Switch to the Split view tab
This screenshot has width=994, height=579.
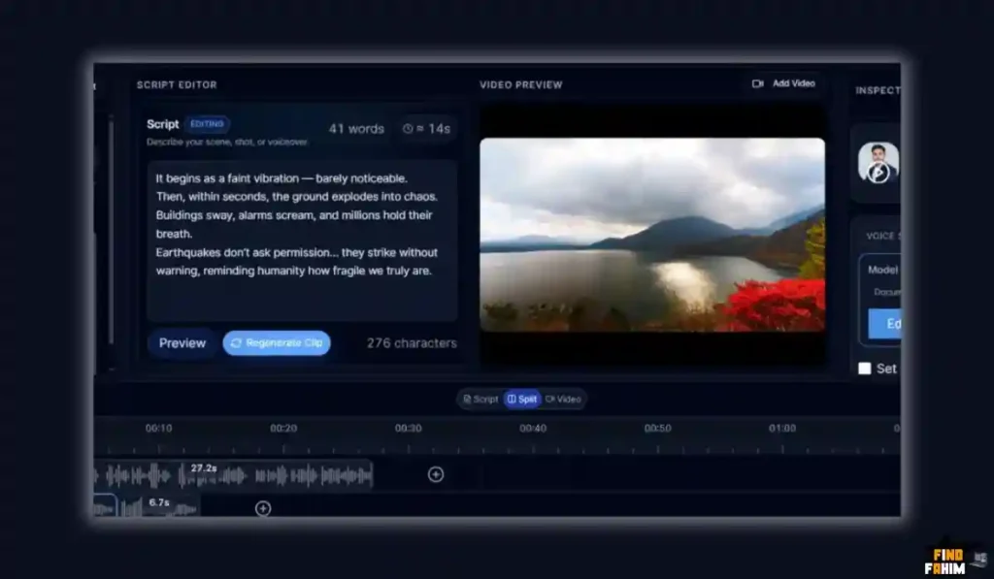(x=522, y=400)
